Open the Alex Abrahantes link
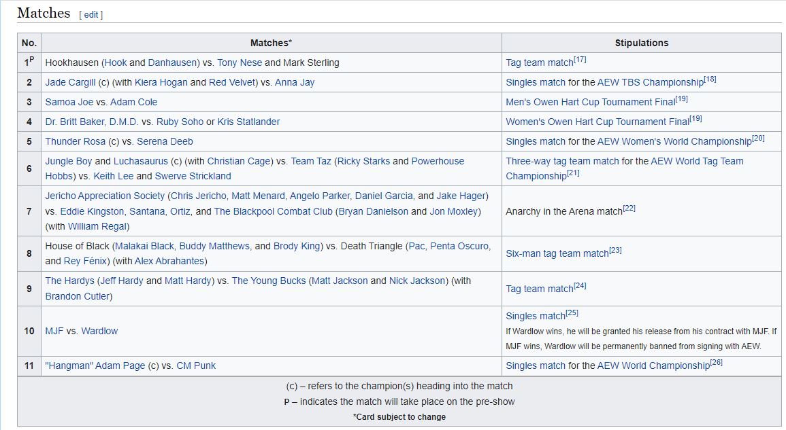Viewport: 786px width, 430px height. pyautogui.click(x=169, y=261)
